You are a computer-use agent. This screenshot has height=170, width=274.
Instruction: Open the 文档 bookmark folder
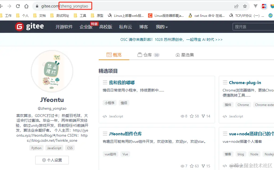(39, 16)
